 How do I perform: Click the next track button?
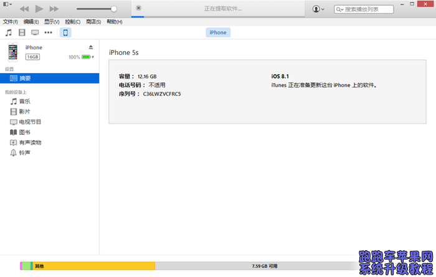[x=54, y=9]
